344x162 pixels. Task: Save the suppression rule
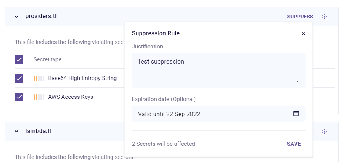click(294, 144)
